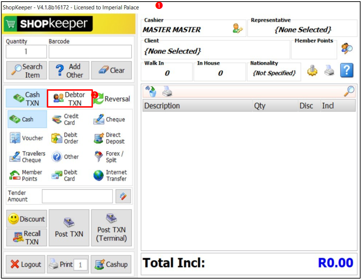Open the Reversal tab
This screenshot has height=280, width=362.
112,99
